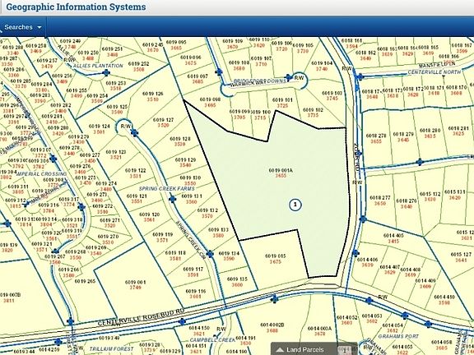Click the Allies Plantation subdivision label
474x355 pixels.
tap(98, 66)
